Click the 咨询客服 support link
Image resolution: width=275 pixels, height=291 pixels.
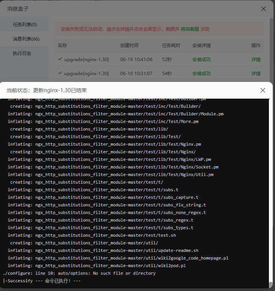(x=190, y=29)
